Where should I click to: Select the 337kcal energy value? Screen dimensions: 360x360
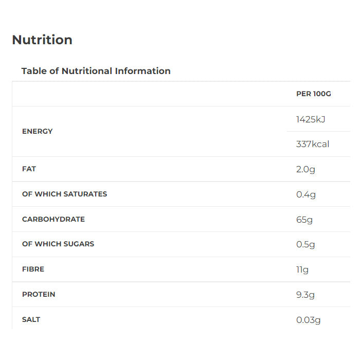pos(313,144)
